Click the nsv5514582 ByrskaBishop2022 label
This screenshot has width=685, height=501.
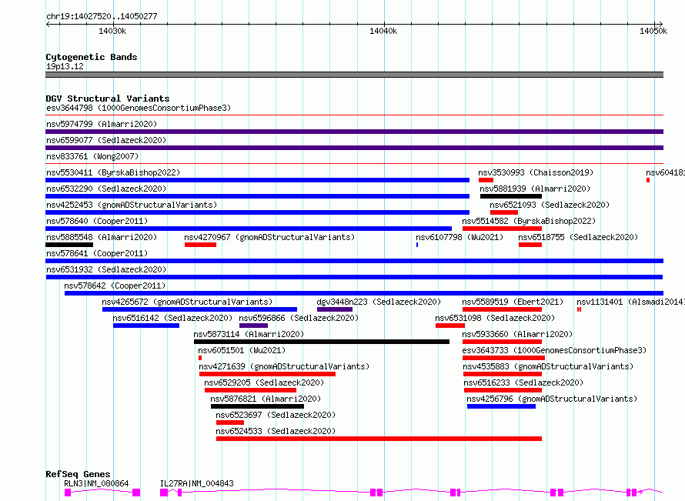point(529,221)
